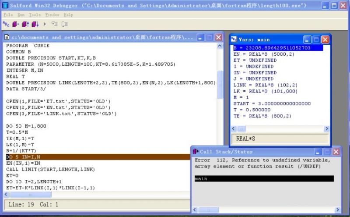The width and height of the screenshot is (350, 217).
Task: Click the EN(IN,1)=IN code line
Action: point(23,163)
